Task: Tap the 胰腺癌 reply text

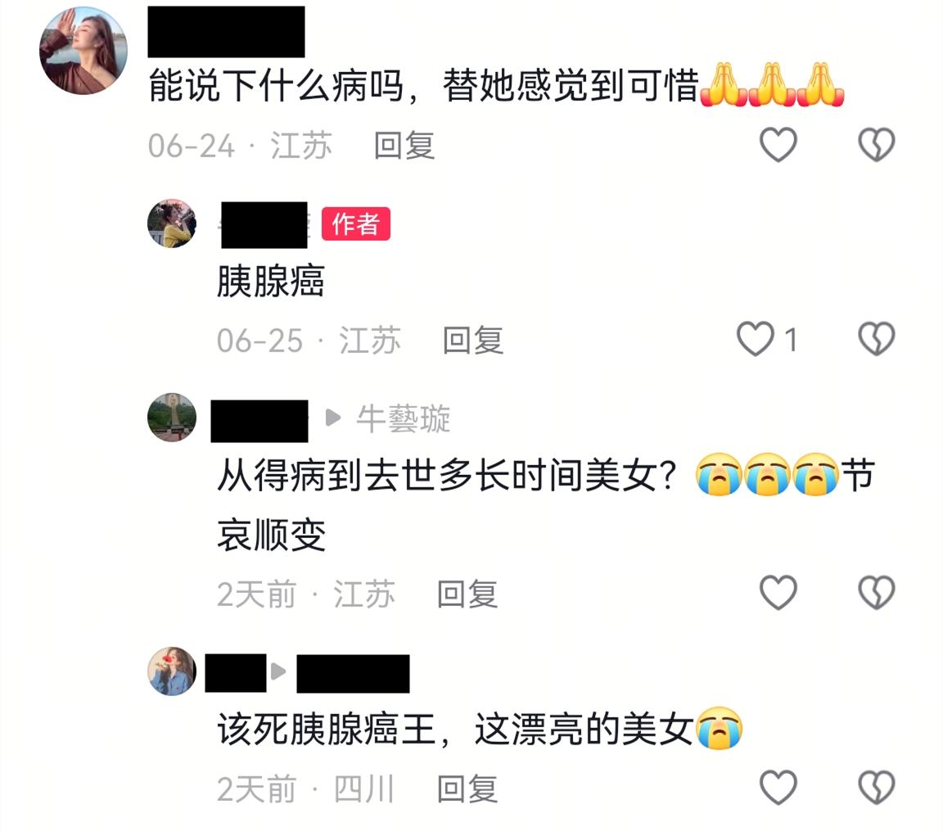Action: point(271,281)
